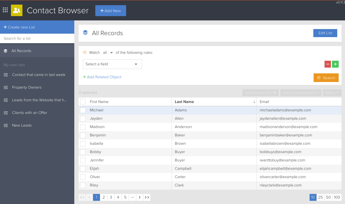
Task: Click the list icon beside New Leads
Action: point(5,125)
